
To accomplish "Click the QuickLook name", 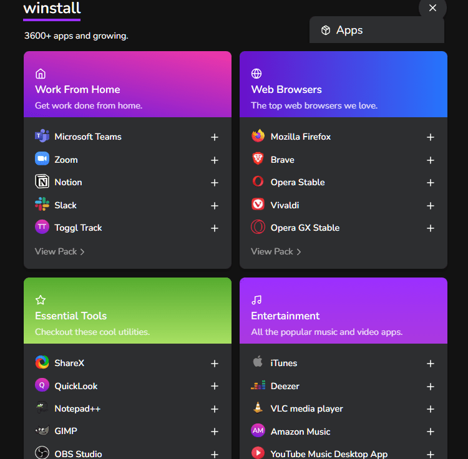I will (76, 386).
